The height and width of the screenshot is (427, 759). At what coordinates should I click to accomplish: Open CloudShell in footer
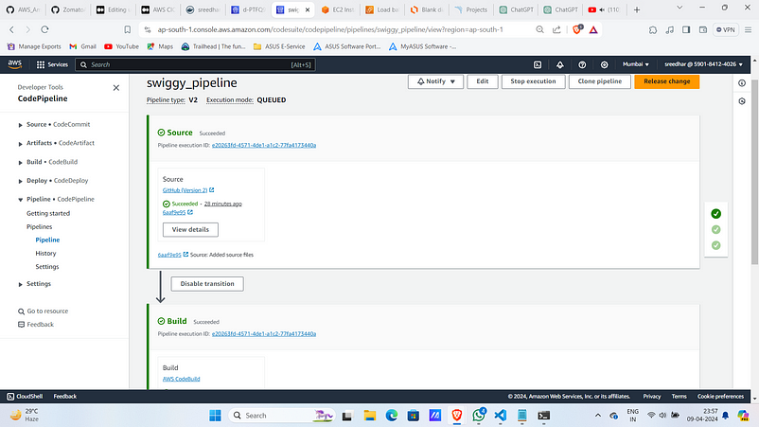(x=25, y=397)
